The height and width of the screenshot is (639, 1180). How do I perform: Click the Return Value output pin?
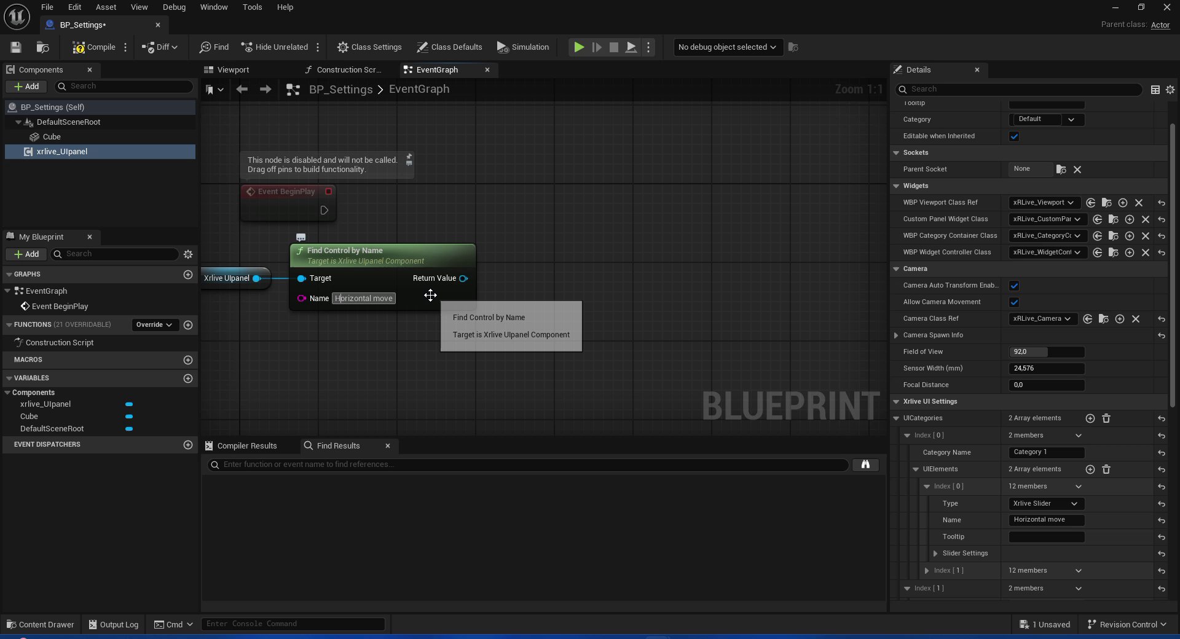(x=463, y=279)
